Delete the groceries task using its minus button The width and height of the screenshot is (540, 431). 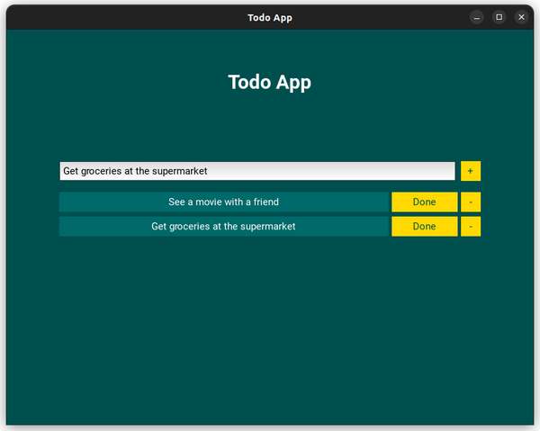pos(471,227)
